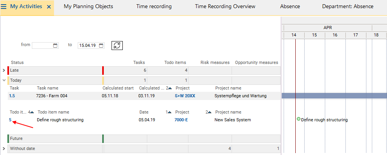Click Late tasks count 6

point(145,71)
